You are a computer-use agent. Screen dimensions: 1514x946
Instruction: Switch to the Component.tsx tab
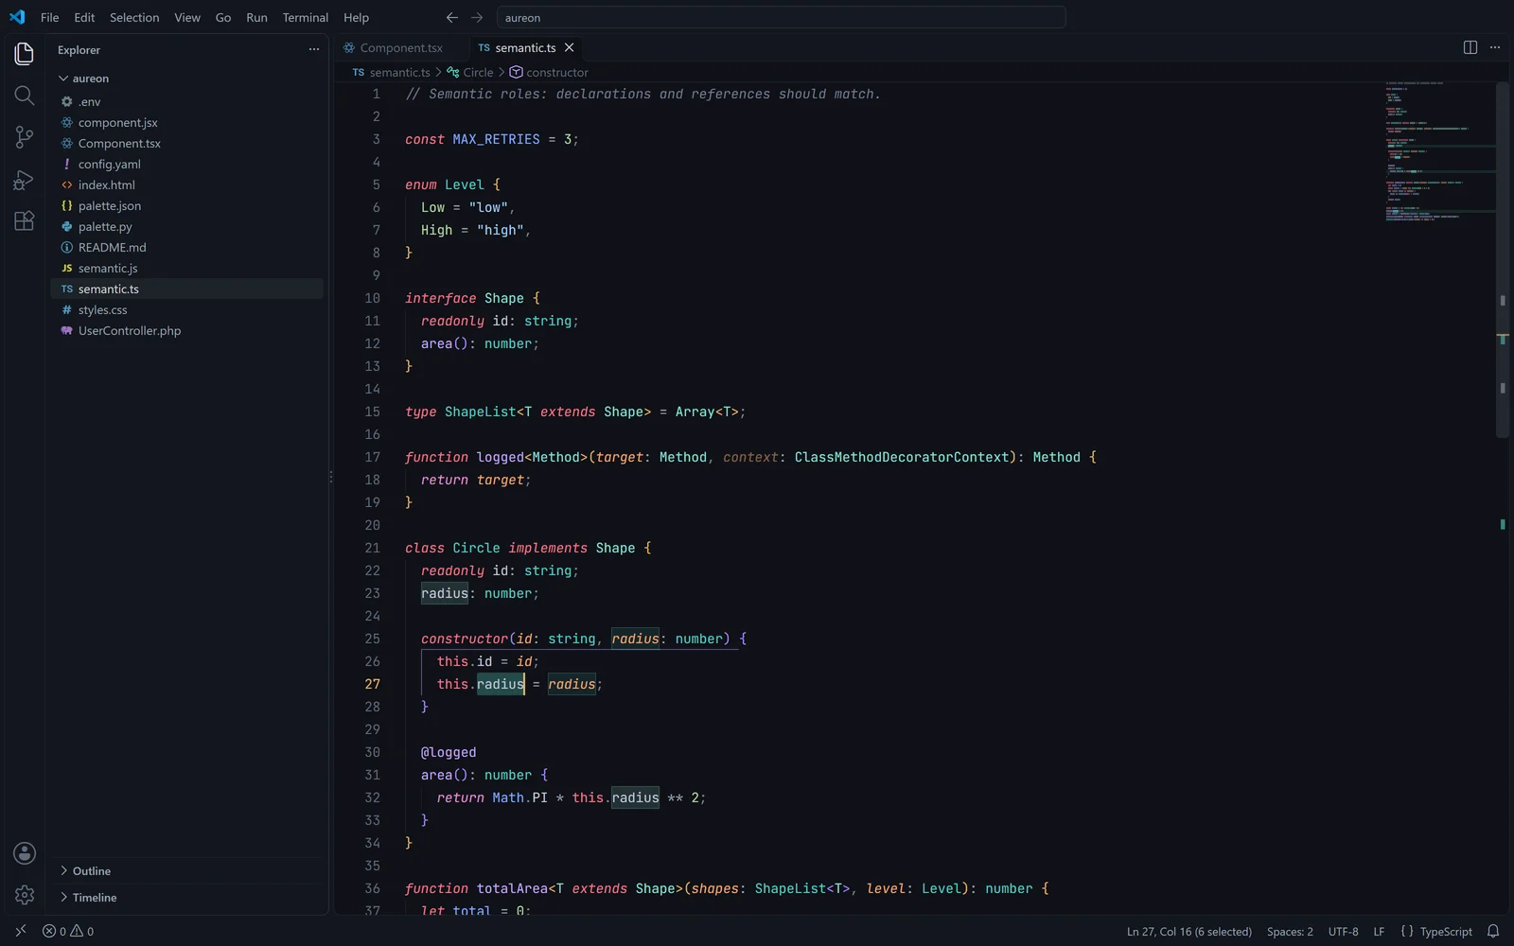coord(401,47)
